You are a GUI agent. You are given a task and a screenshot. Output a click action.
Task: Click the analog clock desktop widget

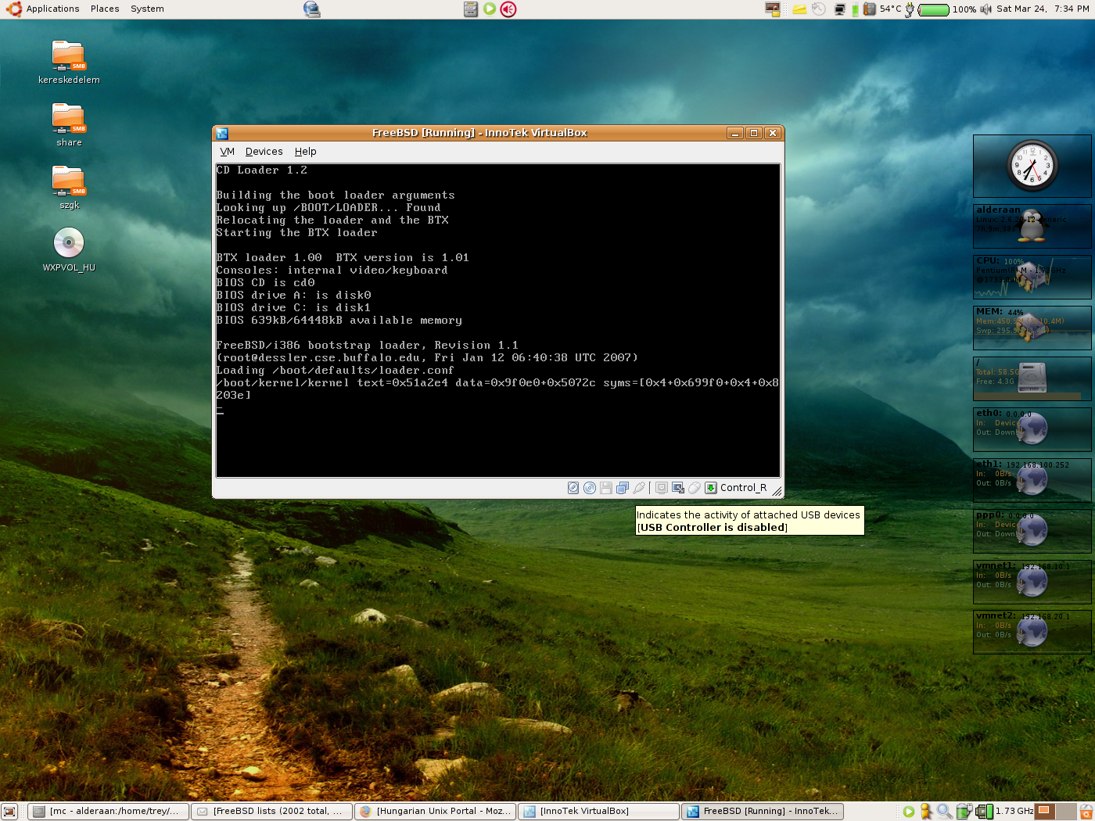1032,166
